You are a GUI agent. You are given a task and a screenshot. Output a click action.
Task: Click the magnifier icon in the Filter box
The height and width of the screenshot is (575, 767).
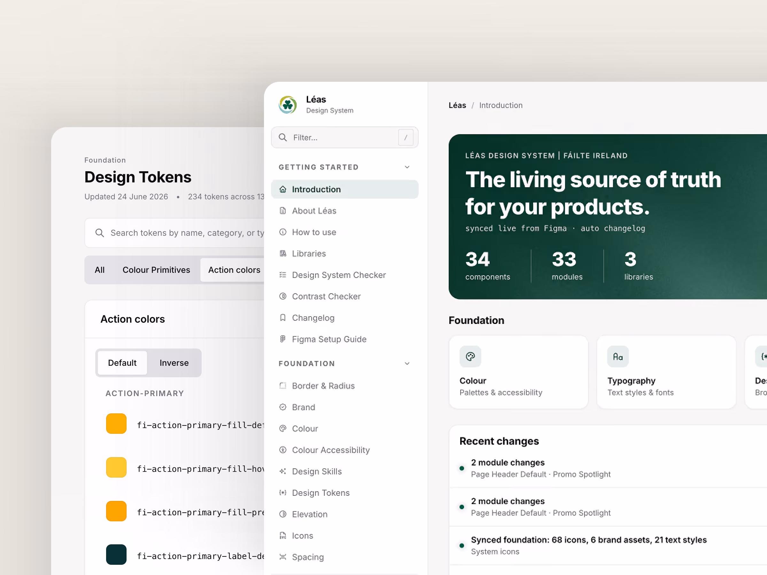tap(283, 138)
